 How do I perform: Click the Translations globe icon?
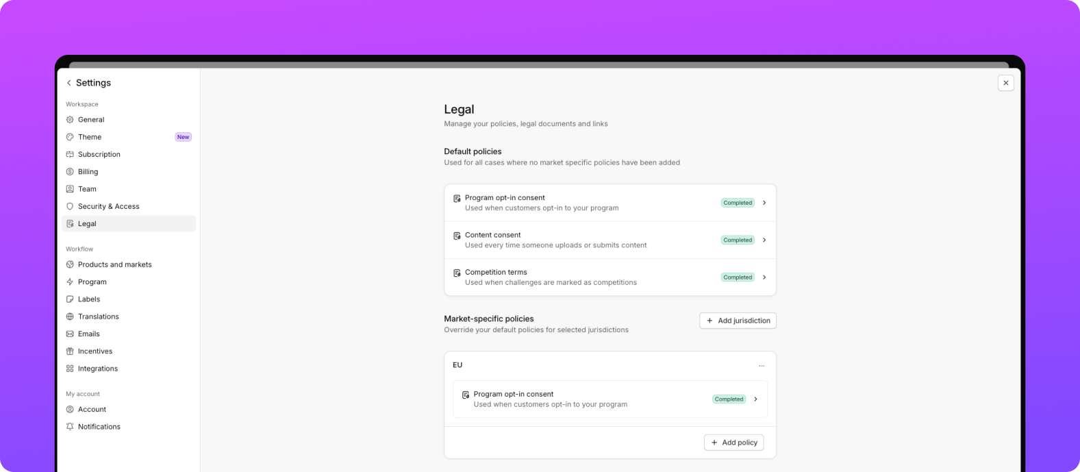pyautogui.click(x=70, y=316)
